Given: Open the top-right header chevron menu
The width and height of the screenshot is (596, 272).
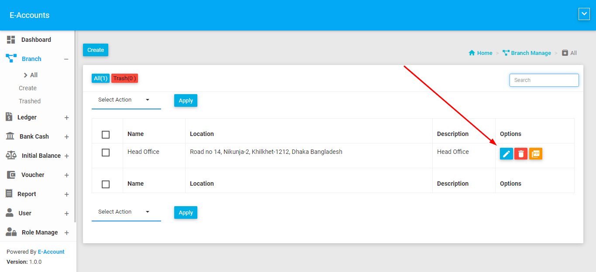Looking at the screenshot, I should click(584, 14).
